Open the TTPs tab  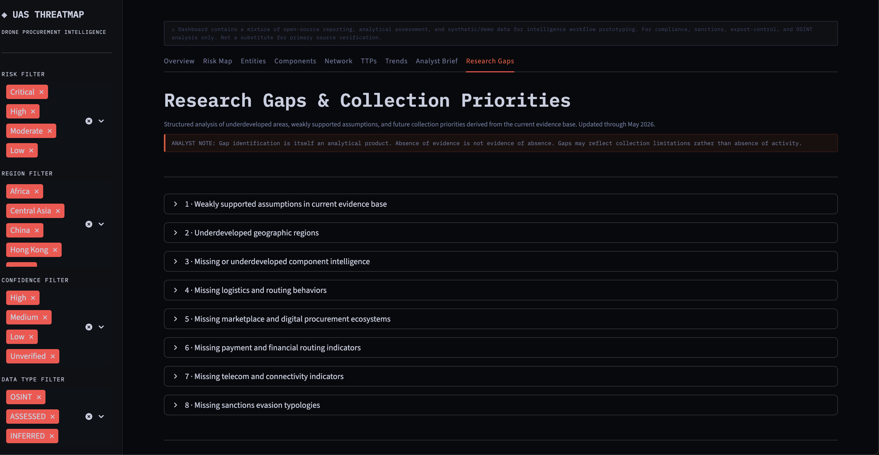click(369, 61)
